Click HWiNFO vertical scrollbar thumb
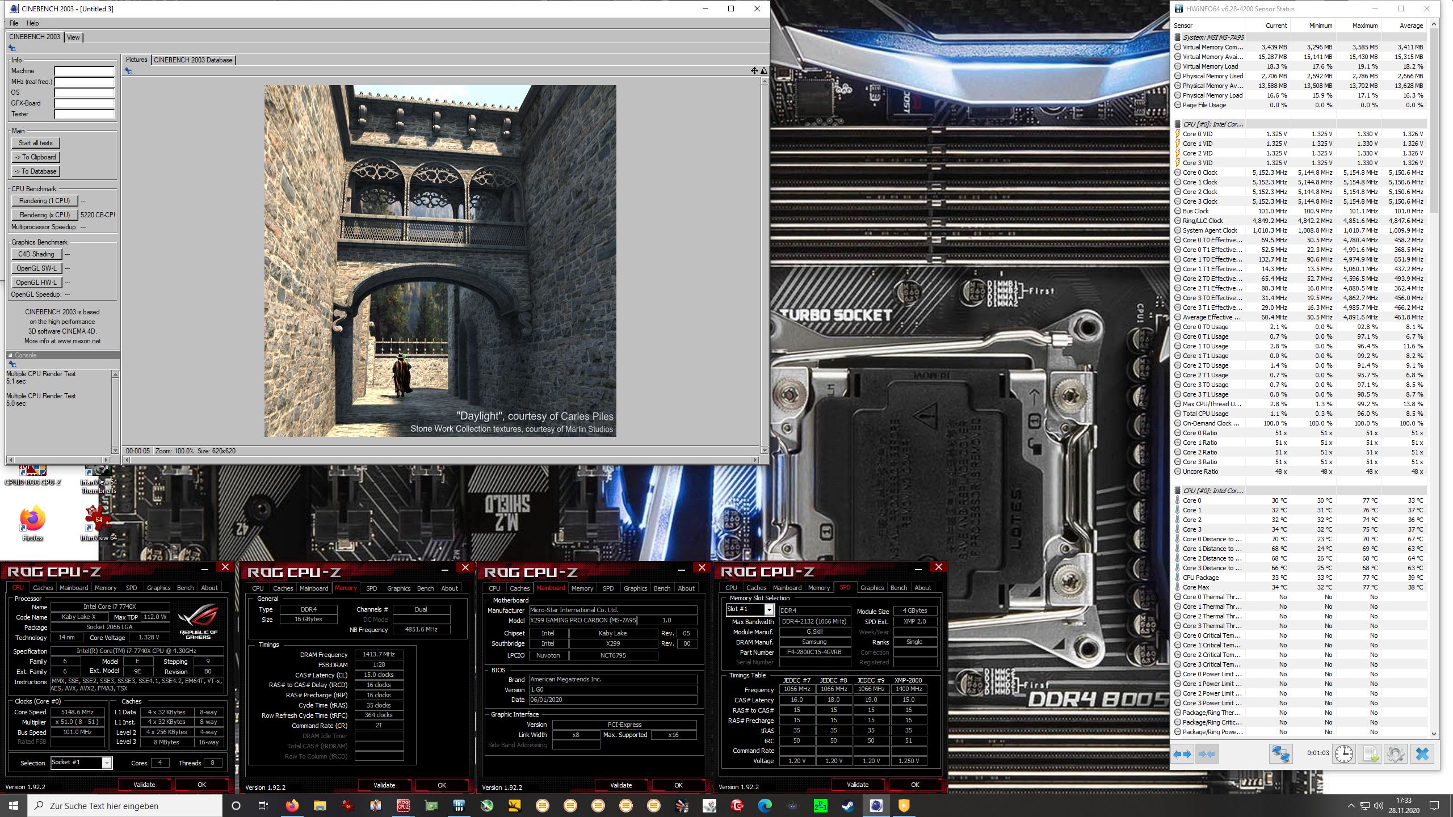The image size is (1453, 817). (x=1434, y=122)
